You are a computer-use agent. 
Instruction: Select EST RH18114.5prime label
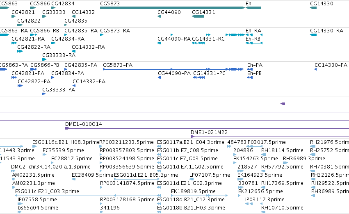(282, 150)
